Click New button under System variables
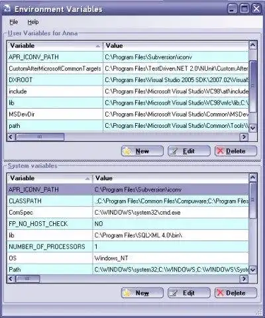This screenshot has height=318, width=265. click(142, 293)
